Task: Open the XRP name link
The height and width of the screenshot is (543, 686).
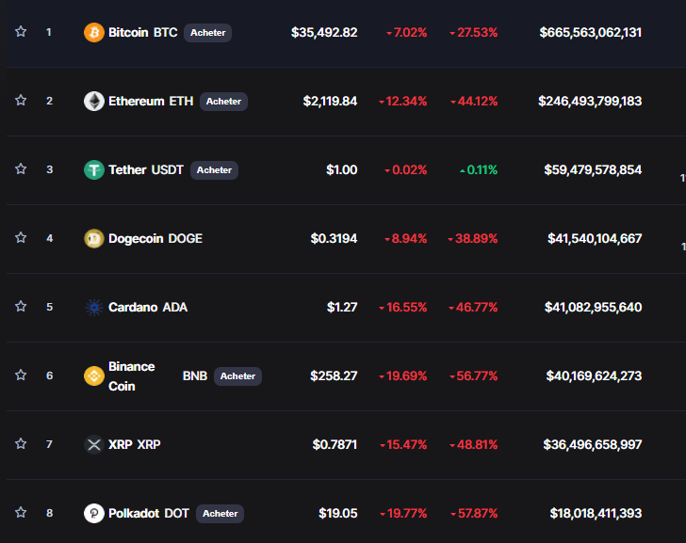Action: (135, 445)
